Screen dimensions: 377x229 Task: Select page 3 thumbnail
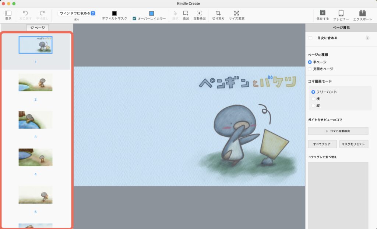(x=36, y=120)
